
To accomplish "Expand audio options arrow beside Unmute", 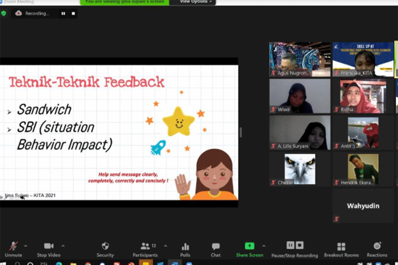I will 26,246.
